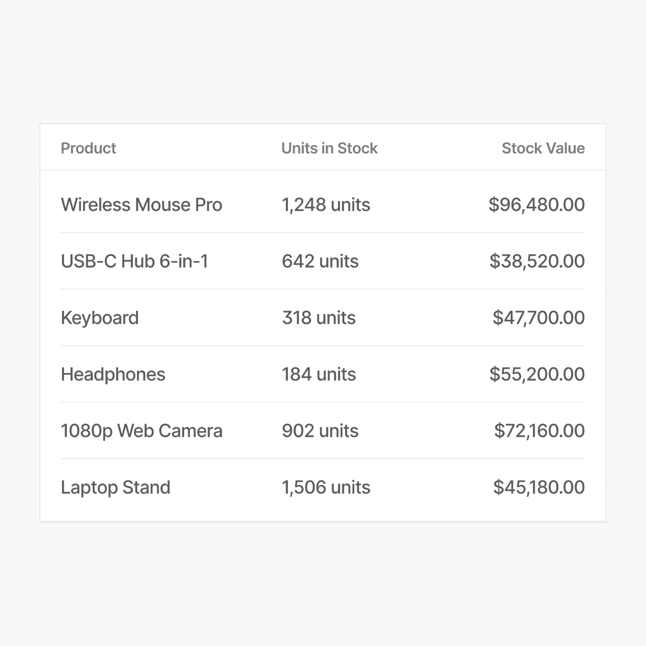
Task: Select the 184 units cell
Action: click(x=318, y=374)
